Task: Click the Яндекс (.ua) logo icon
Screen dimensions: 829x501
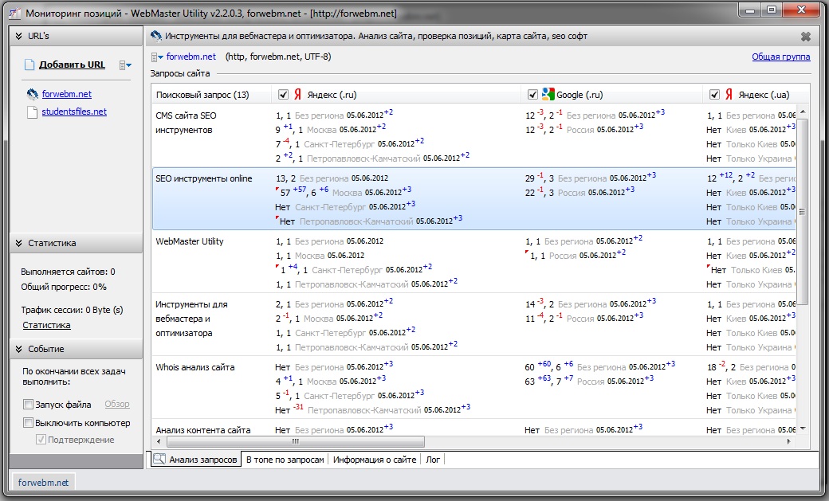Action: tap(729, 95)
